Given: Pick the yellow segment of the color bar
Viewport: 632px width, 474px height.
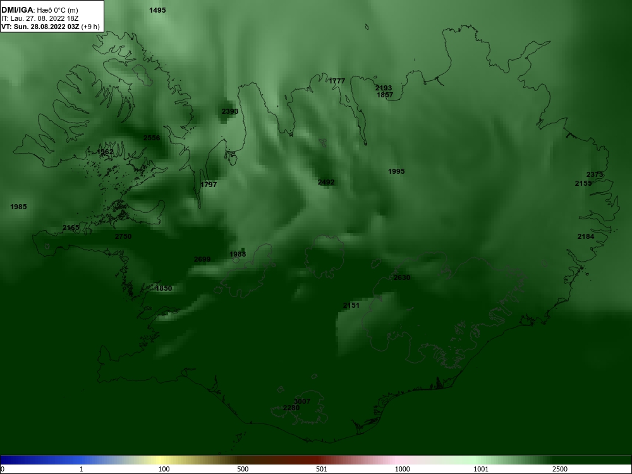Looking at the screenshot, I should 161,460.
